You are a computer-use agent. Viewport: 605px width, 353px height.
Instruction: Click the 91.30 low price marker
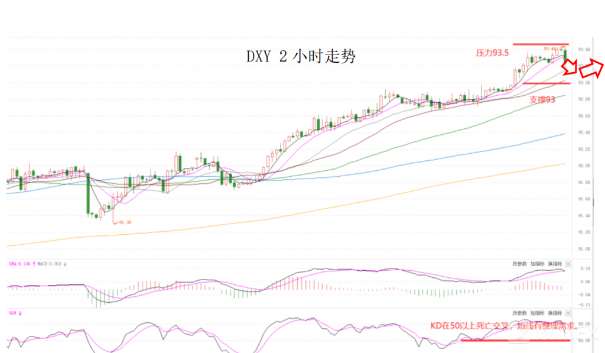click(123, 222)
